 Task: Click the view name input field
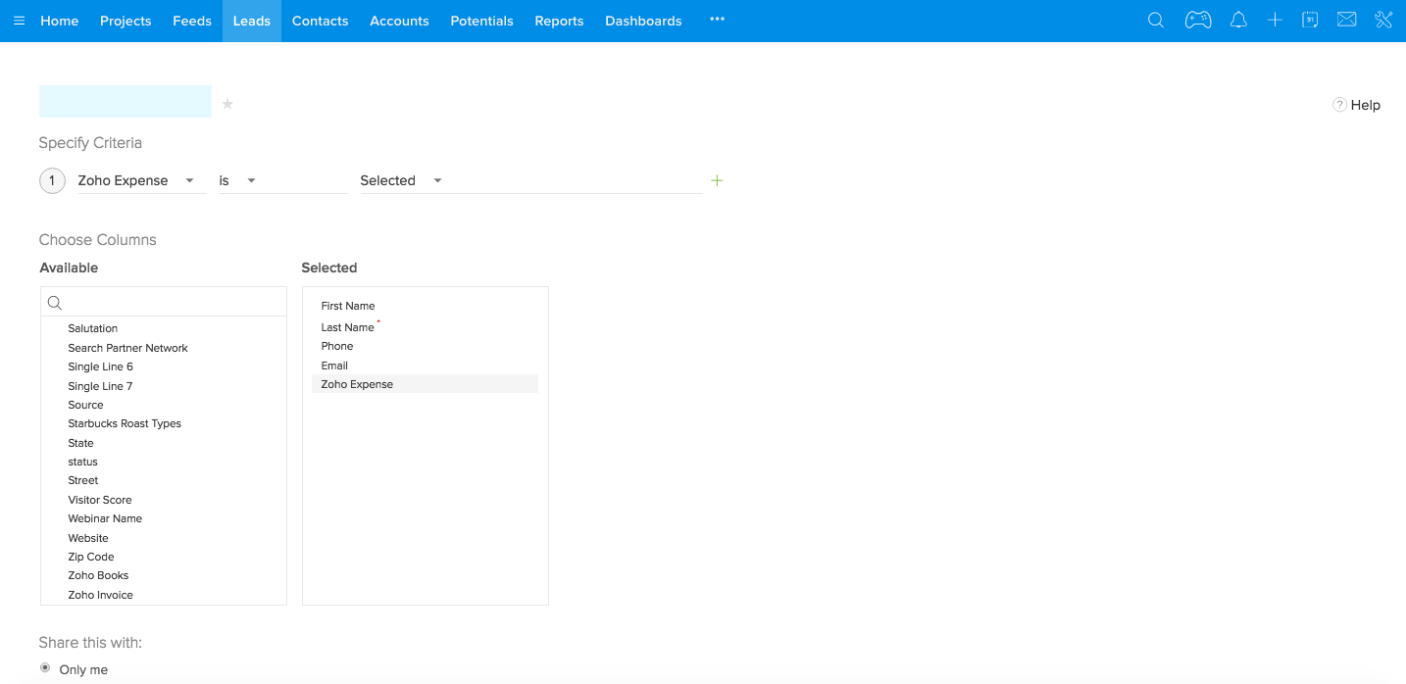pos(126,102)
